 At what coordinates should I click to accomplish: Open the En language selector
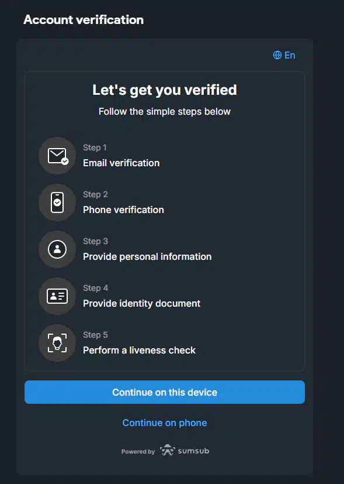pos(284,55)
